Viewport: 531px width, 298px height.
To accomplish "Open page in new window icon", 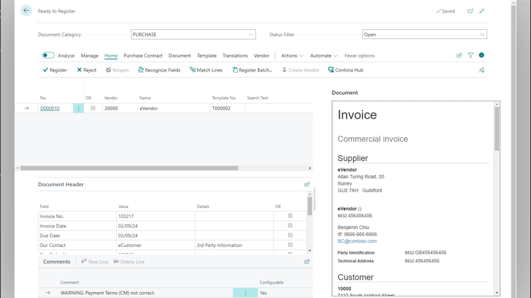I will pyautogui.click(x=471, y=11).
